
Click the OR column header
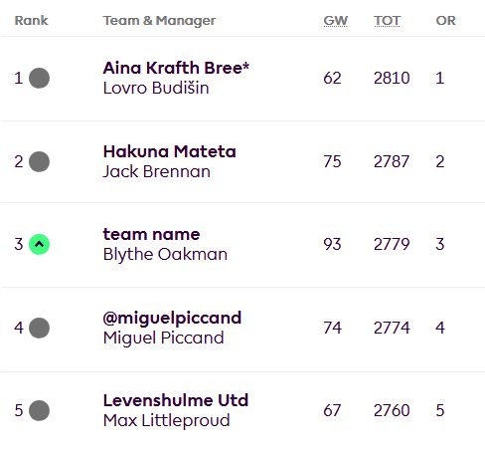coord(445,21)
